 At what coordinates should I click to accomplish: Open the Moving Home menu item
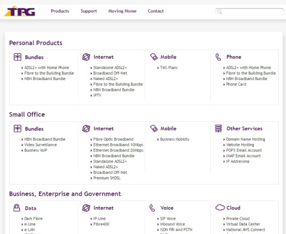click(x=123, y=11)
